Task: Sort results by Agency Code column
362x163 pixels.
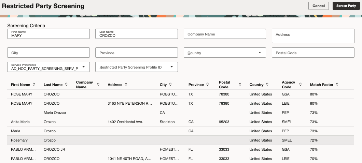Action: click(x=300, y=85)
